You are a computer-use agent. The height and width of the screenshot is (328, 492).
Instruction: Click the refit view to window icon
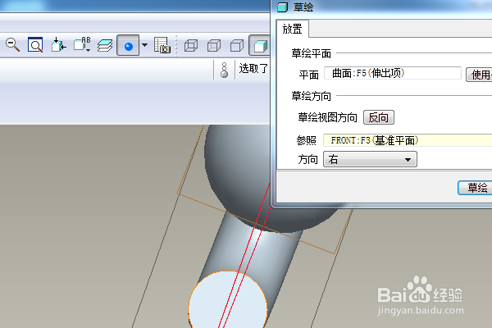[x=35, y=45]
